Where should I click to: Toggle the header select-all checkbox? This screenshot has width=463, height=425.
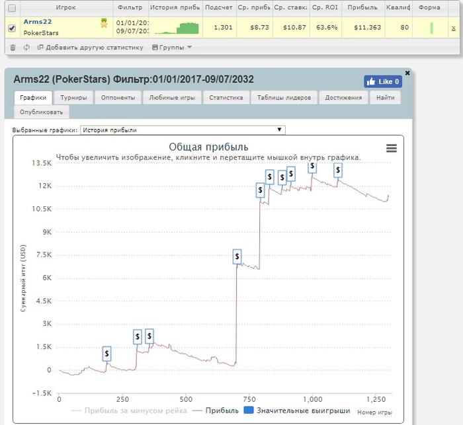12,8
